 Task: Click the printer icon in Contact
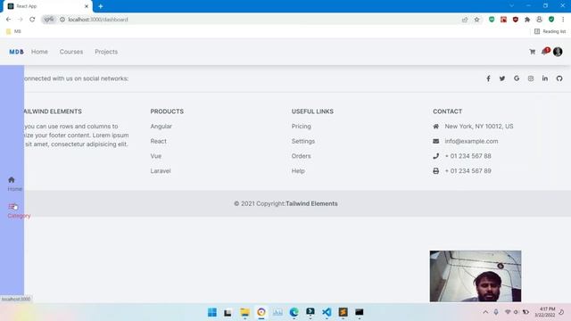point(436,170)
